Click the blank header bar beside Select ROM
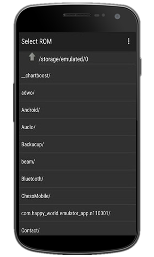This screenshot has width=154, height=257. coord(89,41)
